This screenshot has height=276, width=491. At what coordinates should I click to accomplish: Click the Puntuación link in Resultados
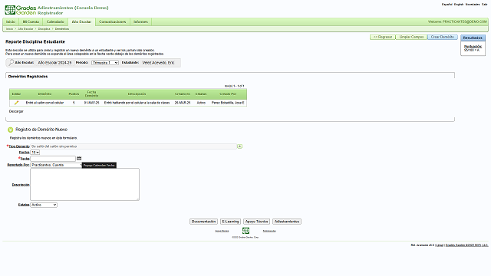473,46
